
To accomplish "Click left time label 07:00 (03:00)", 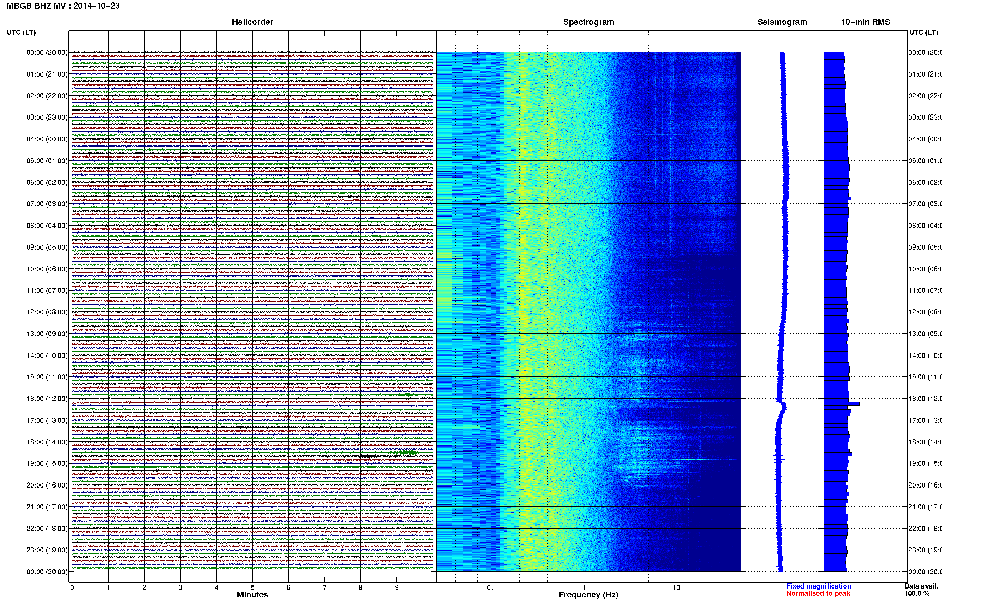I will pyautogui.click(x=47, y=203).
